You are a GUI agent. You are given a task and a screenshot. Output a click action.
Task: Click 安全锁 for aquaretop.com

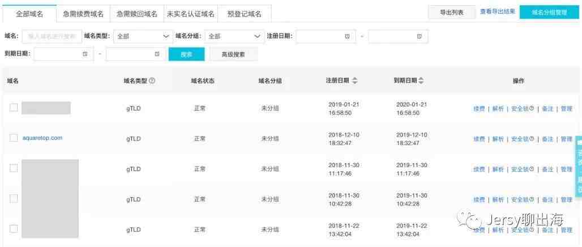(520, 139)
